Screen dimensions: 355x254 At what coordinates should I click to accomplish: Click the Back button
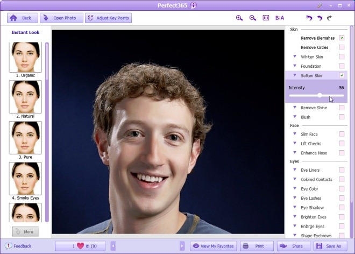23,18
